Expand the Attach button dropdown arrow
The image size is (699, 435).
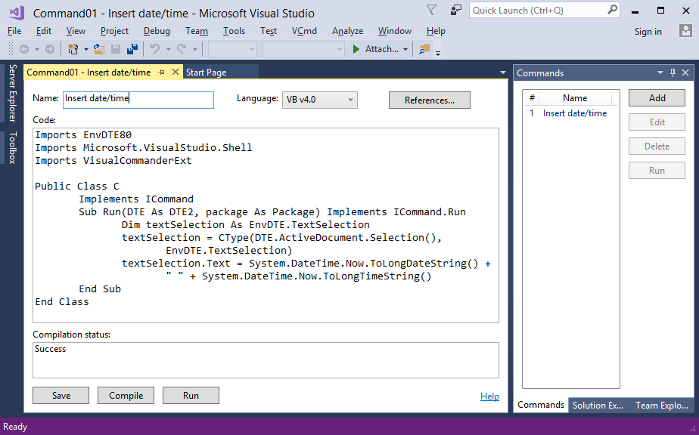pyautogui.click(x=403, y=48)
